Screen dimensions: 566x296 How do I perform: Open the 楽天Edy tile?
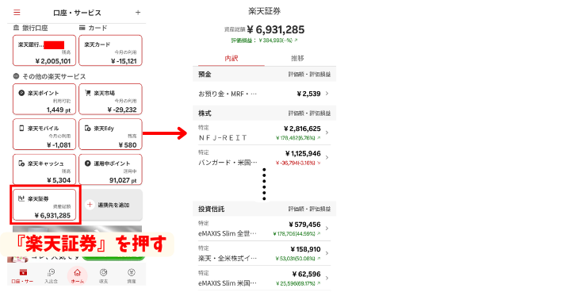[110, 134]
